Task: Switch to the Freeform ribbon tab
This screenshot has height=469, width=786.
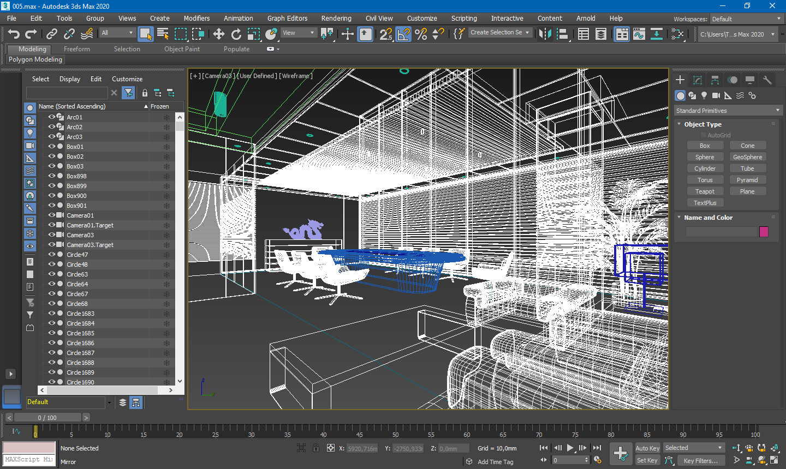Action: point(76,49)
